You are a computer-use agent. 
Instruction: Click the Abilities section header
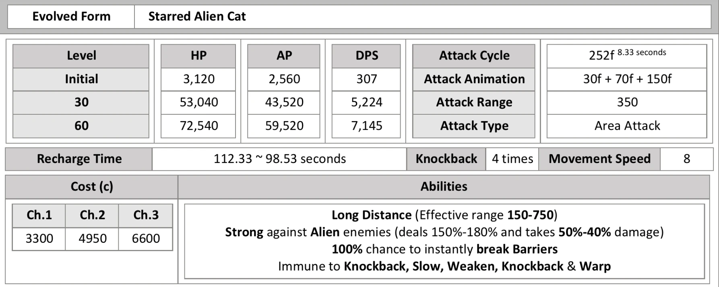[x=444, y=187]
